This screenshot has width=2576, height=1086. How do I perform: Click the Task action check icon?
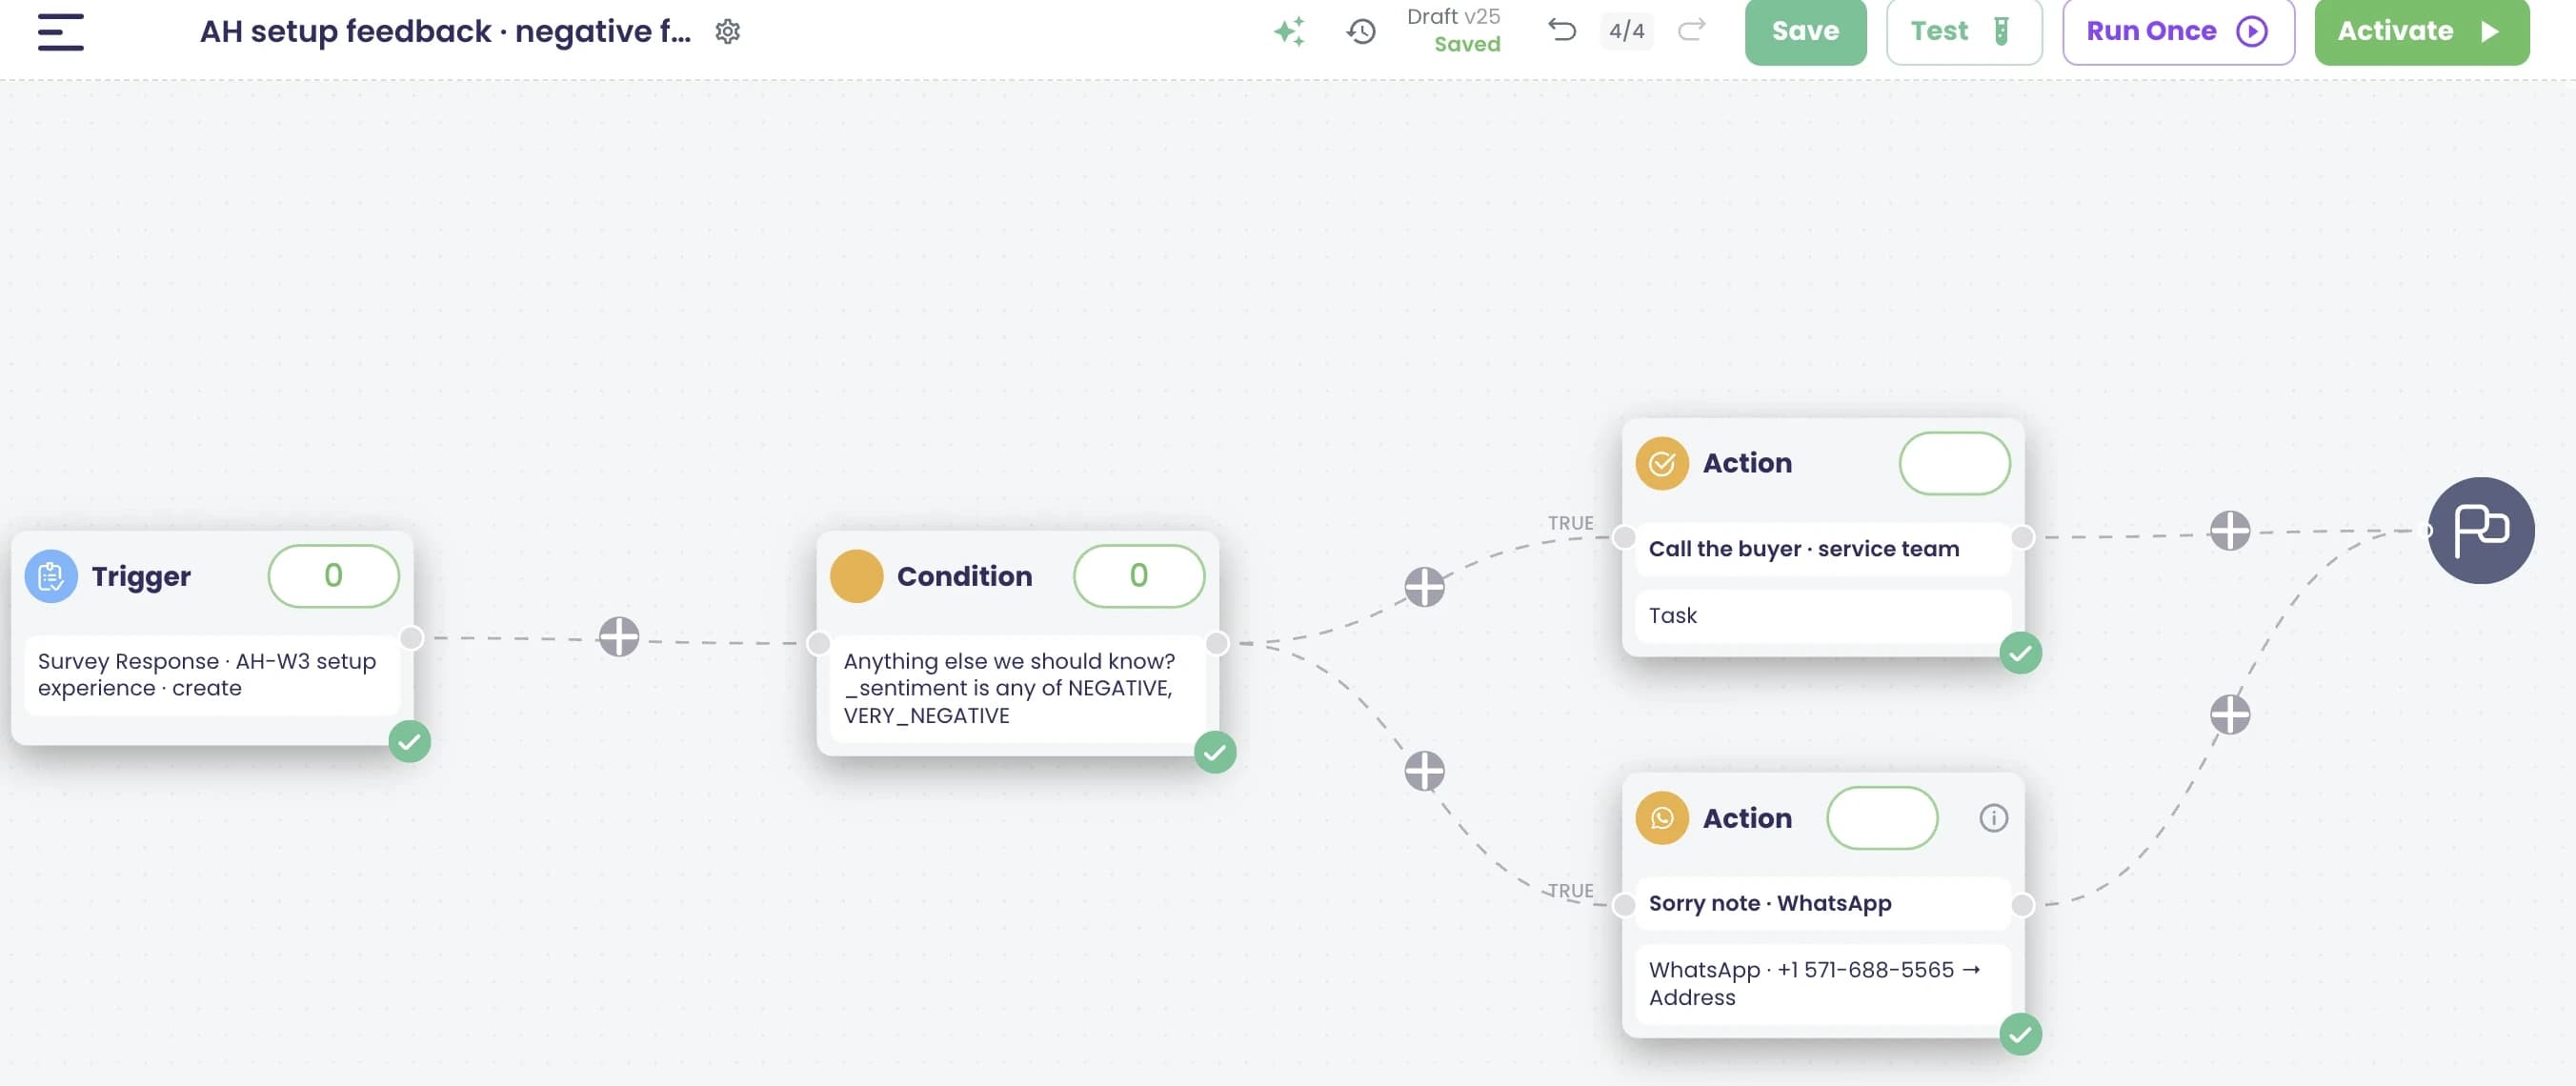tap(1662, 463)
